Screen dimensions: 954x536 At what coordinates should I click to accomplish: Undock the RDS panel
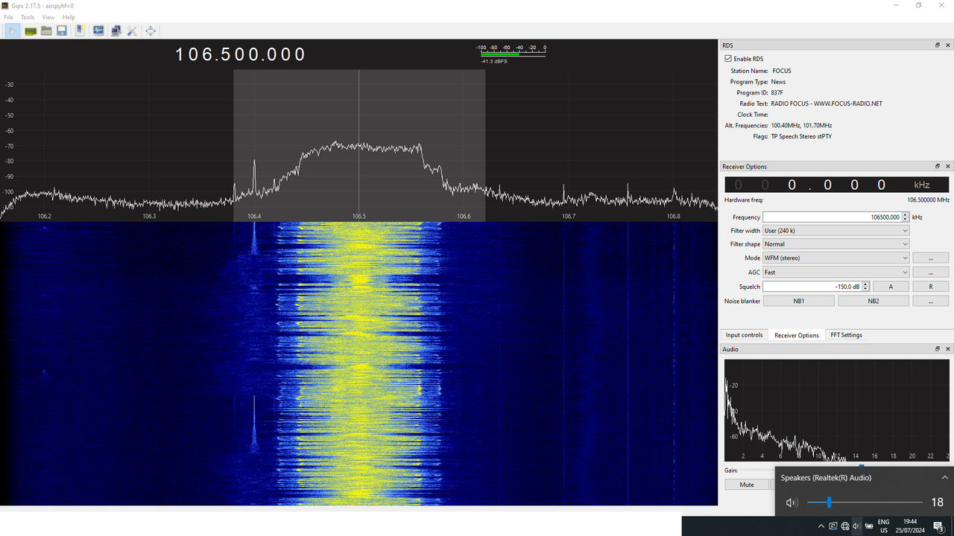938,45
